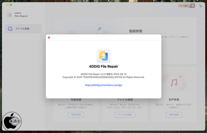Close the About dialog with red button
Screen dimensions: 207x133
point(49,38)
